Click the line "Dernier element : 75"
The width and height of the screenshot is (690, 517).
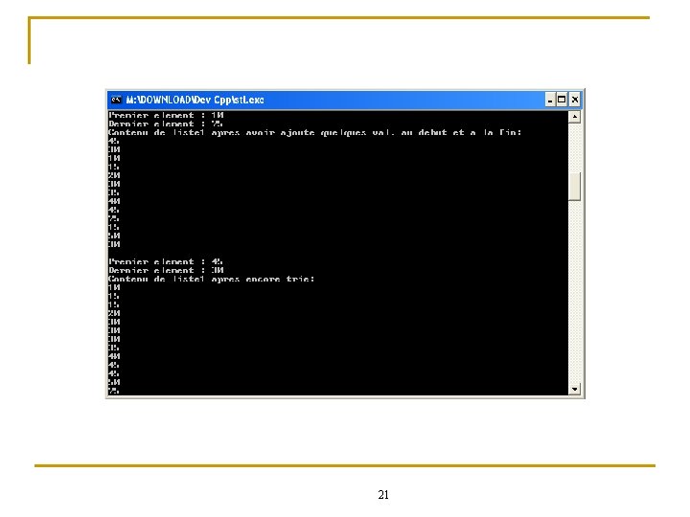pos(166,124)
